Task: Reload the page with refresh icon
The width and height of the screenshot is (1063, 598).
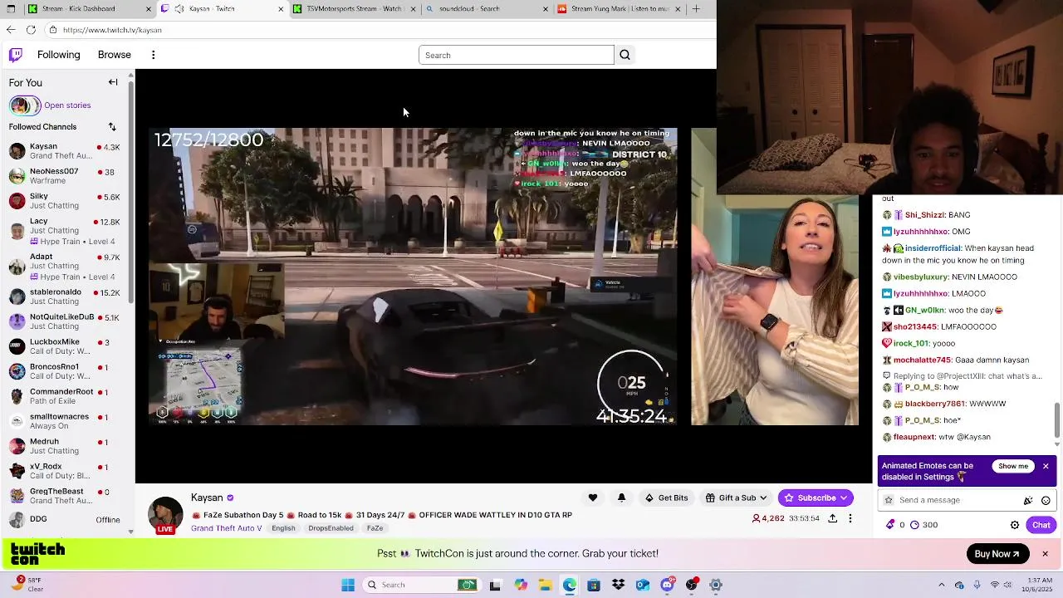Action: (31, 30)
